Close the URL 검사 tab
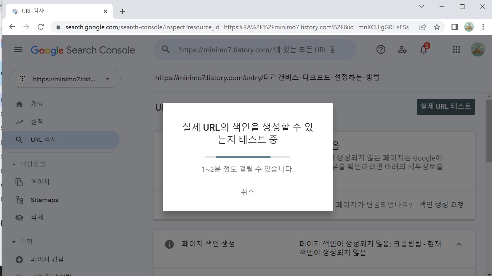The width and height of the screenshot is (492, 276). coord(105,11)
